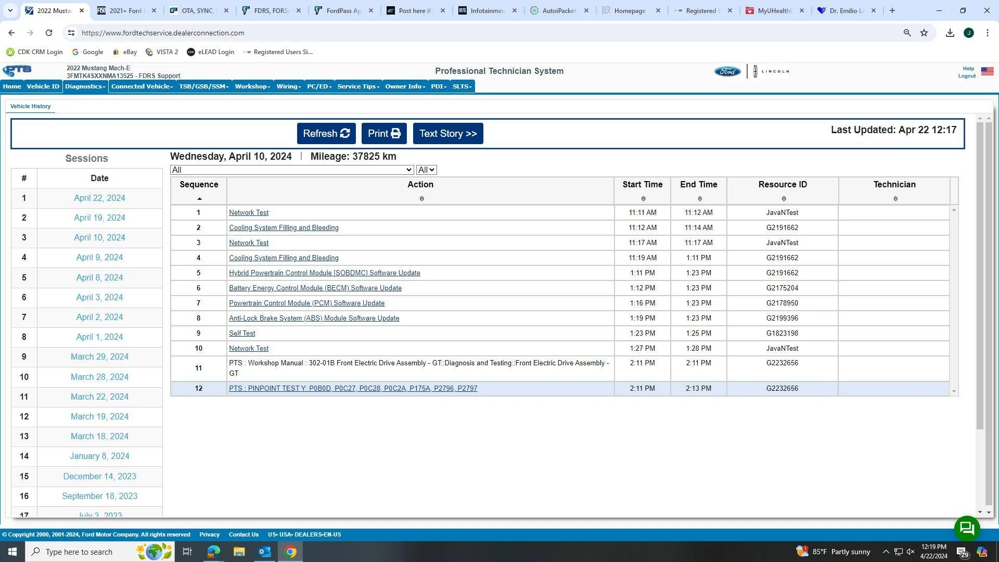Open Cooling System Filling and Bleeding, sequence 2
The width and height of the screenshot is (999, 562).
click(x=284, y=228)
